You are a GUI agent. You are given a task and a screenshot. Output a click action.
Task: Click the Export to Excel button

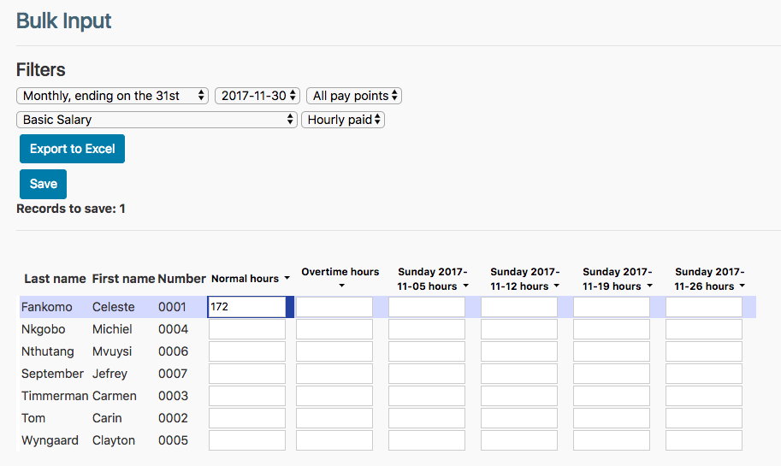coord(73,149)
